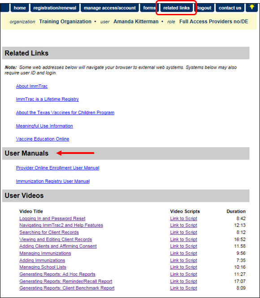Click the Related Links section heading
Image resolution: width=260 pixels, height=298 pixels.
point(26,53)
